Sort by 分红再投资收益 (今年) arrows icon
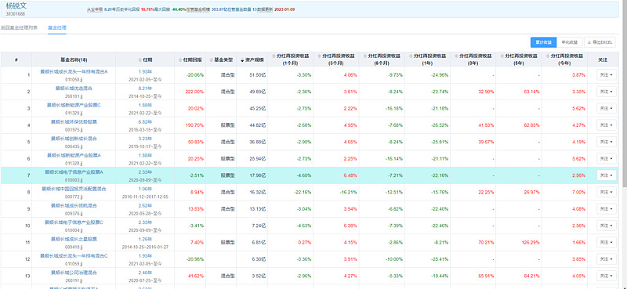Viewport: 627px width, 289px height. pyautogui.click(x=547, y=56)
